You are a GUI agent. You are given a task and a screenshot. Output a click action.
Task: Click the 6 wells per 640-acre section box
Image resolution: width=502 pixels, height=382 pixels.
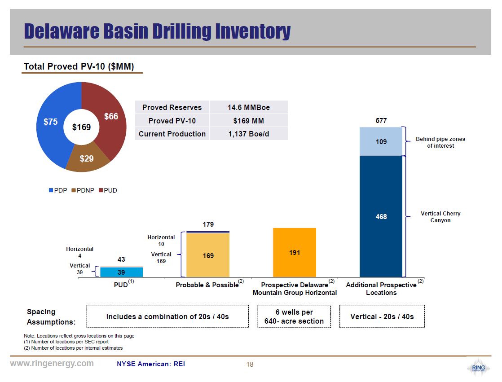coord(294,316)
